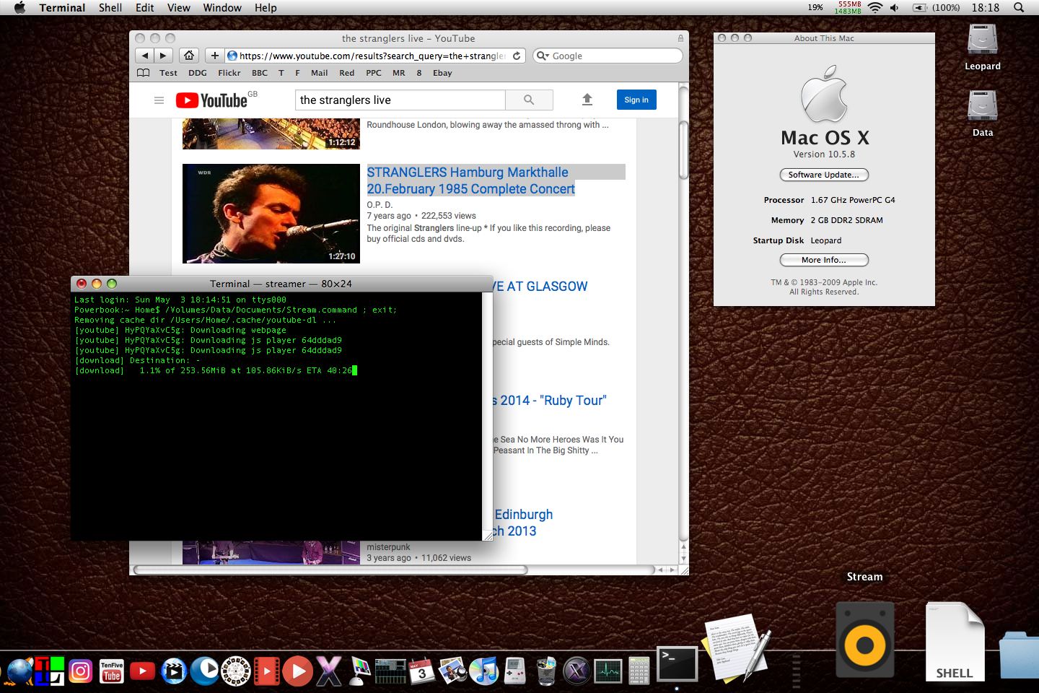The image size is (1039, 693).
Task: Open the Apple menu
Action: [19, 7]
